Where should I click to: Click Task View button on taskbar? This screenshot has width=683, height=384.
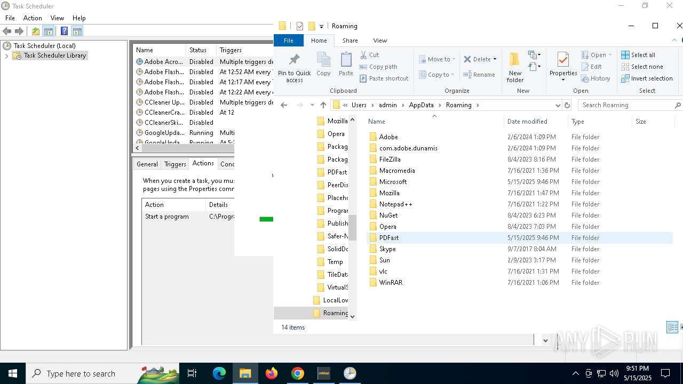[192, 373]
